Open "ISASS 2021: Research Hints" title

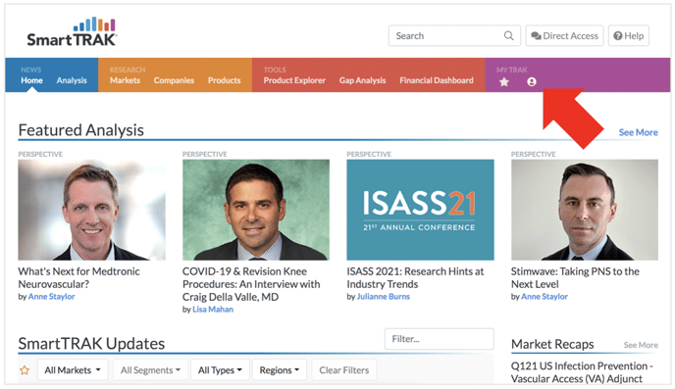[415, 277]
